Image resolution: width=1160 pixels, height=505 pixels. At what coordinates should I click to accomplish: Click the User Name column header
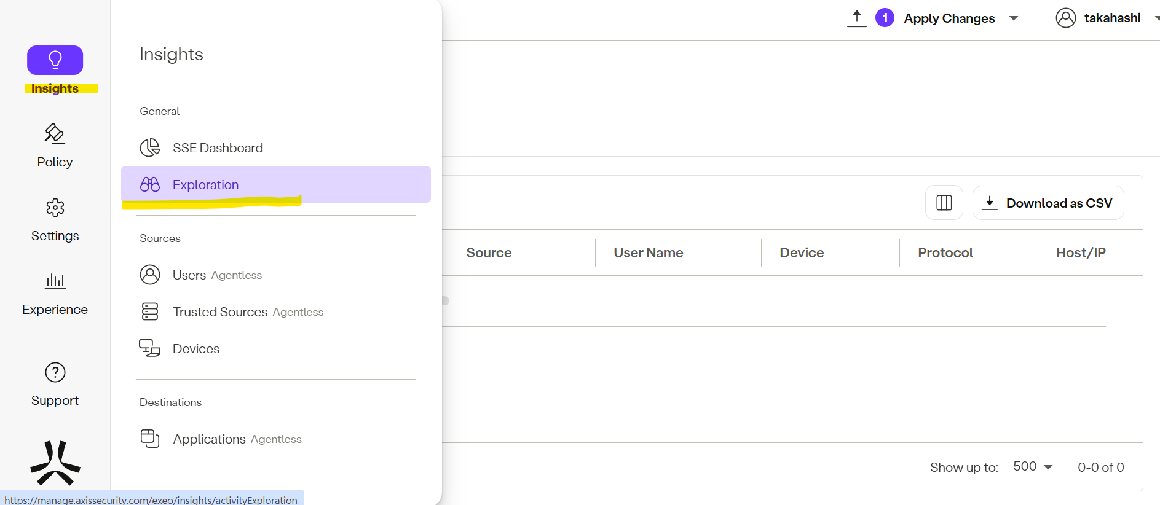(648, 252)
